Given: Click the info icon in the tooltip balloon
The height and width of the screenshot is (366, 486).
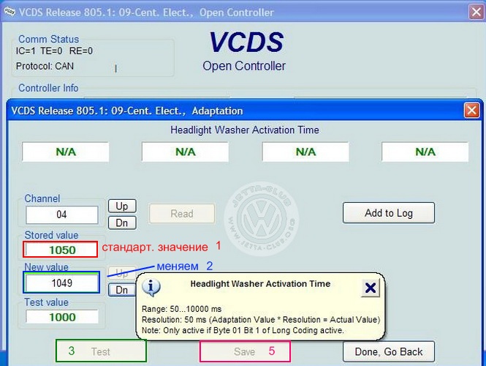Looking at the screenshot, I should [151, 286].
